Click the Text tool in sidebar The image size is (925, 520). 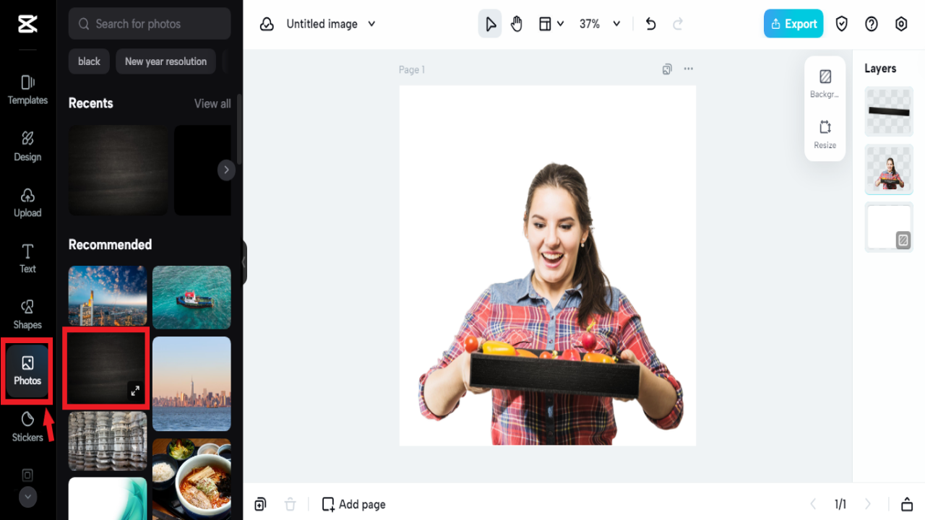(x=27, y=259)
